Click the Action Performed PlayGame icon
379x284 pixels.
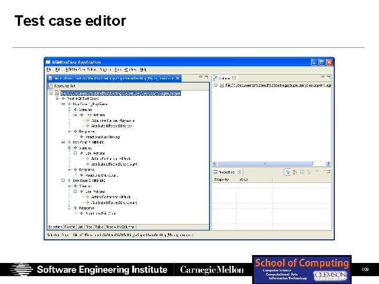coord(87,120)
